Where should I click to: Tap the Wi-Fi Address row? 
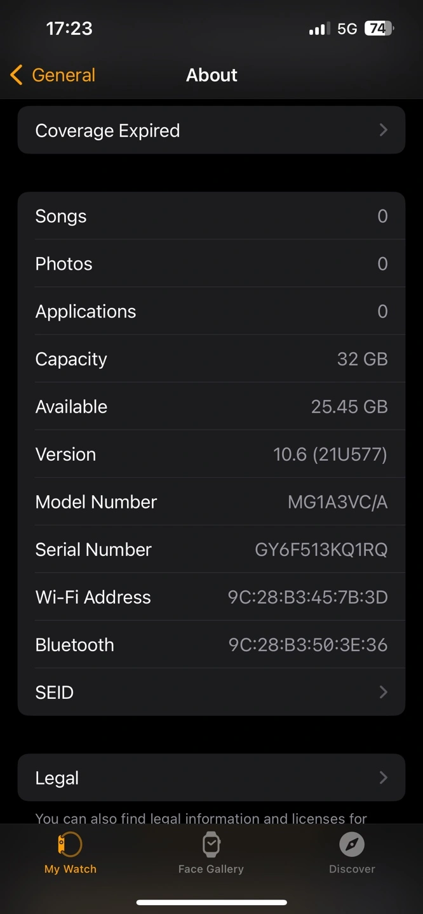(211, 597)
